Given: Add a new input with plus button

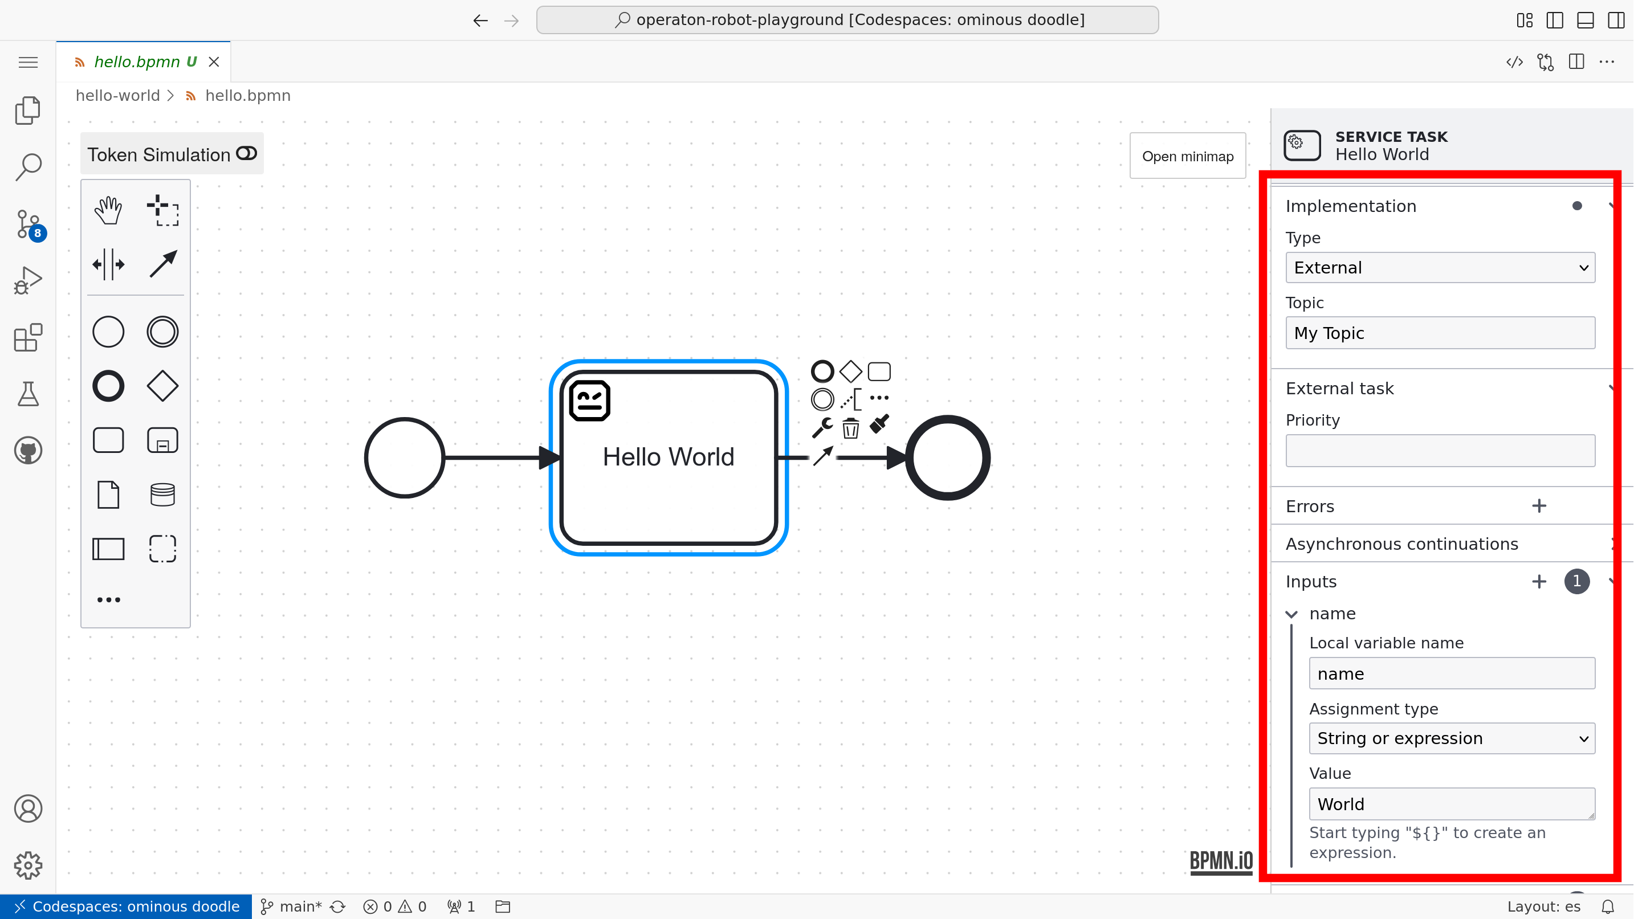Looking at the screenshot, I should 1539,582.
